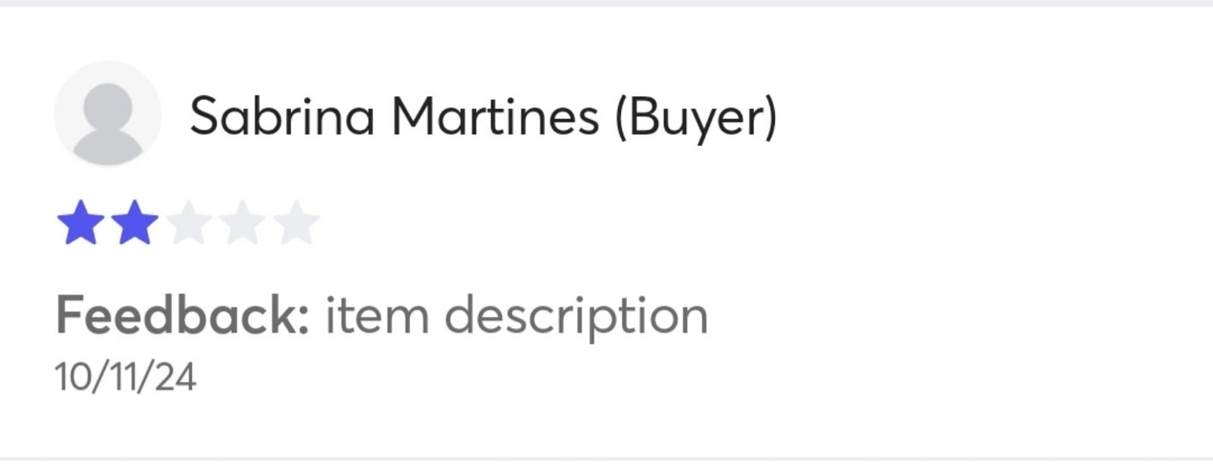Click the word Sabrina in name

282,116
